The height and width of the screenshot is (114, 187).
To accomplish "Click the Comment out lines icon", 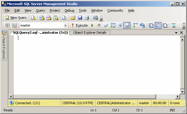I will tap(174, 25).
